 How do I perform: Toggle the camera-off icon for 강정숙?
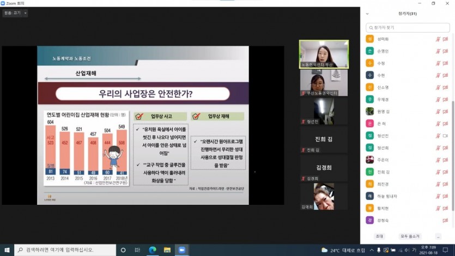click(445, 221)
